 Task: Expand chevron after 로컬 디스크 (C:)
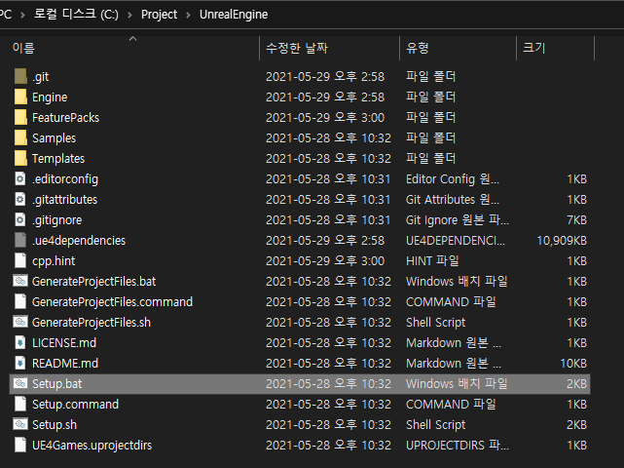coord(129,16)
